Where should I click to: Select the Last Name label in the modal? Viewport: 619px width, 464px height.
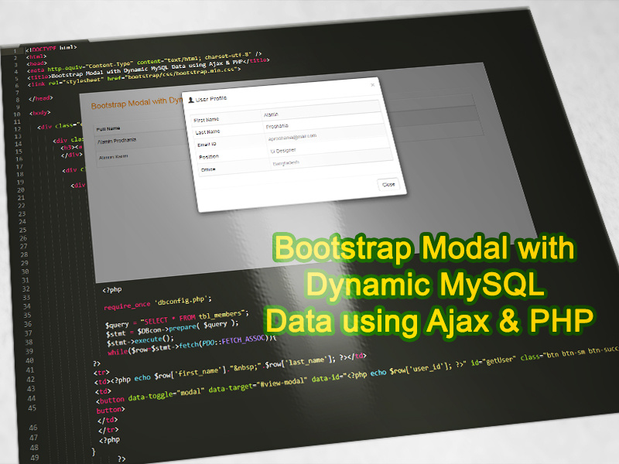coord(207,132)
